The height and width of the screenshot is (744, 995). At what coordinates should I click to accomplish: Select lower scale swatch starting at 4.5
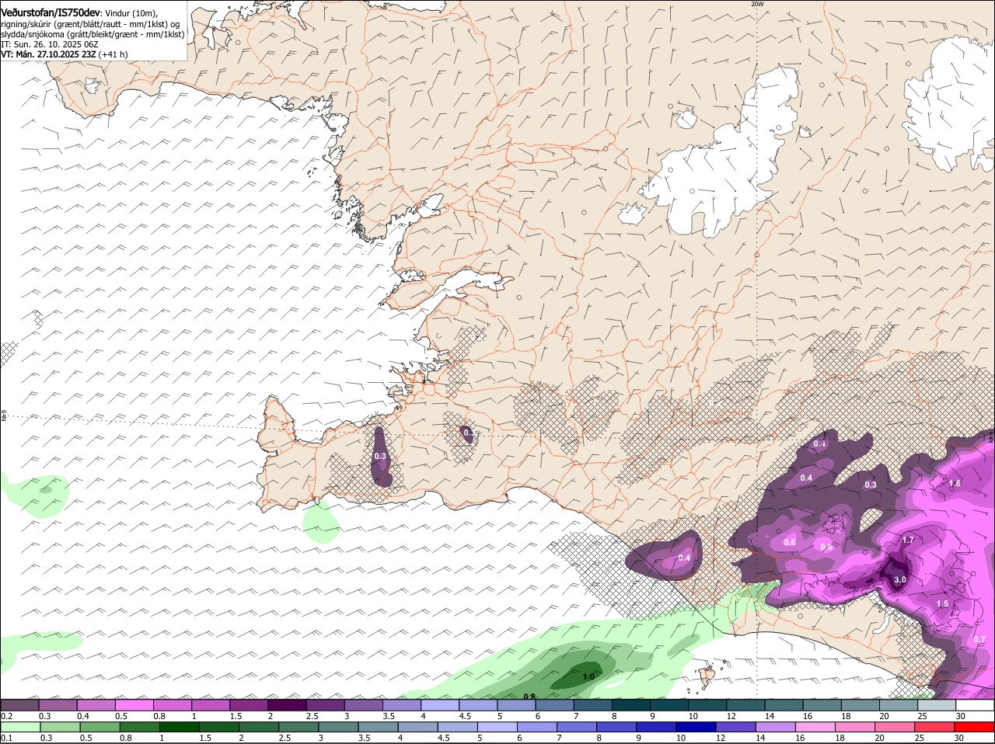(x=458, y=727)
